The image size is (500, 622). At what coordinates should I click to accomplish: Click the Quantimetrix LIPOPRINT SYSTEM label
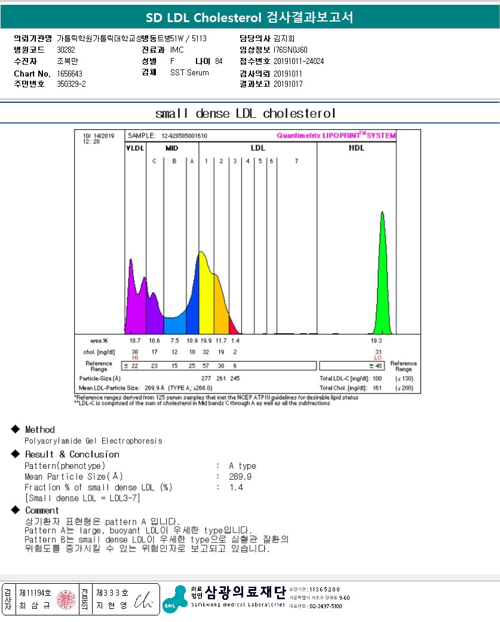tap(336, 136)
